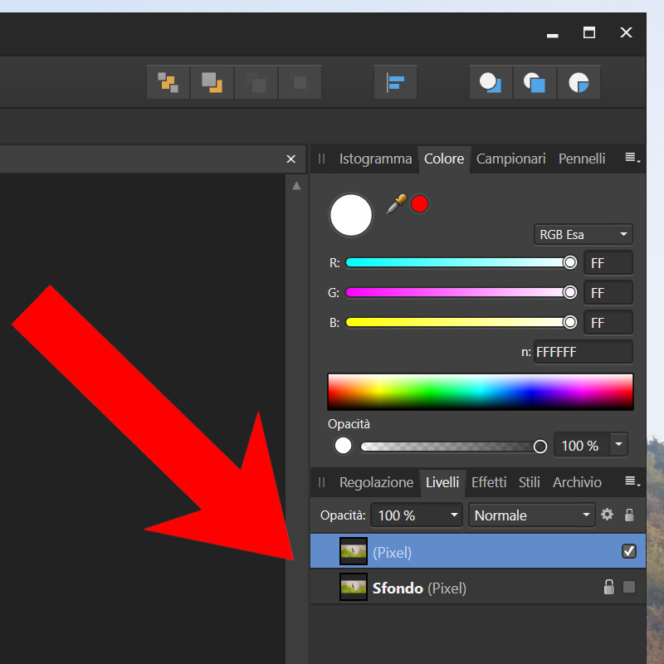This screenshot has height=664, width=664.
Task: Switch to the Istogramma tab
Action: (375, 159)
